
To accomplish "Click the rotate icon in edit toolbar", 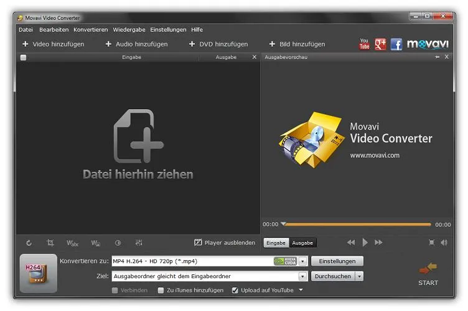I will click(x=29, y=243).
